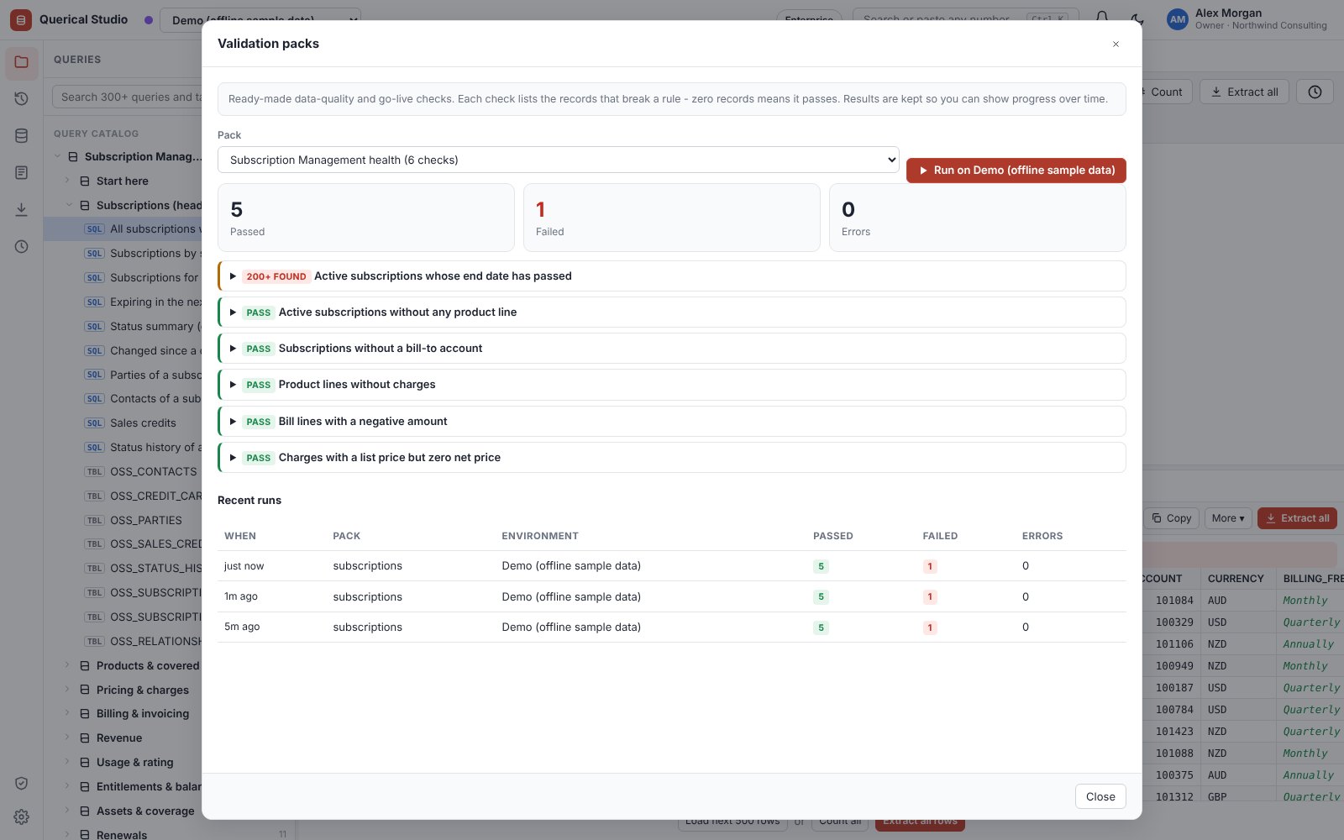Close the Validation packs dialog with X
The width and height of the screenshot is (1344, 840).
pos(1116,44)
